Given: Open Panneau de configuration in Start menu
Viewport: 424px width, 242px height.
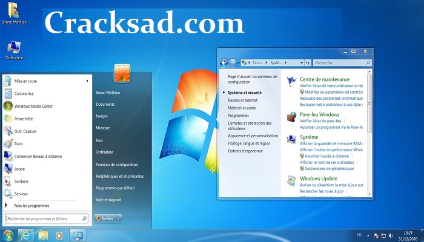Looking at the screenshot, I should click(117, 165).
